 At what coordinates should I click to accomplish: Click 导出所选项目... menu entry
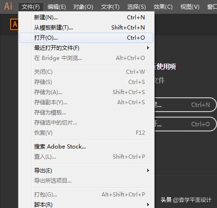tap(86, 181)
